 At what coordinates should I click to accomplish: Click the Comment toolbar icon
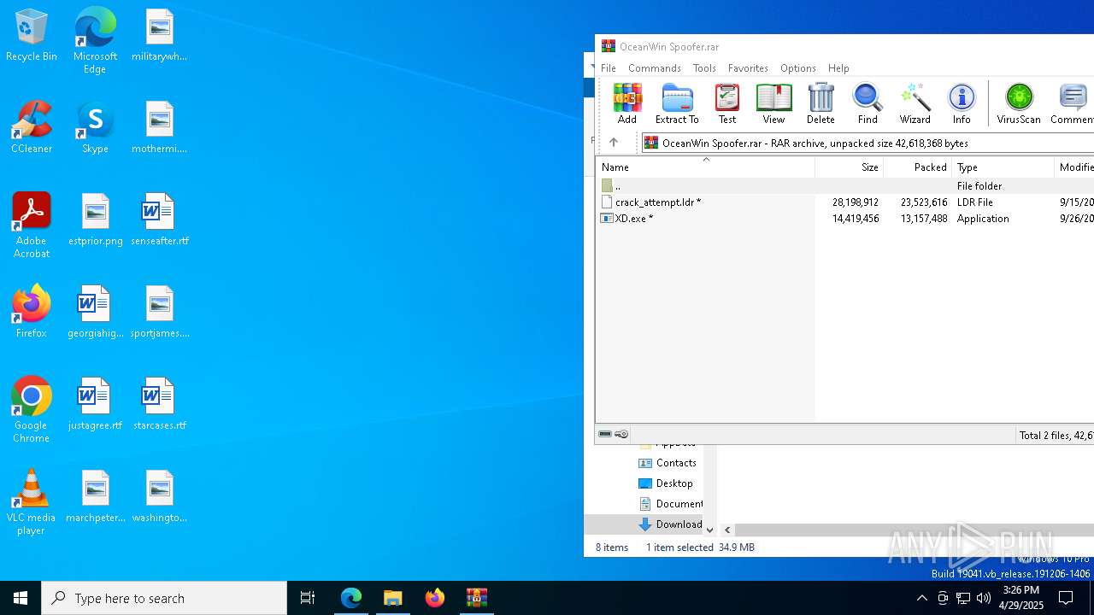click(1073, 103)
